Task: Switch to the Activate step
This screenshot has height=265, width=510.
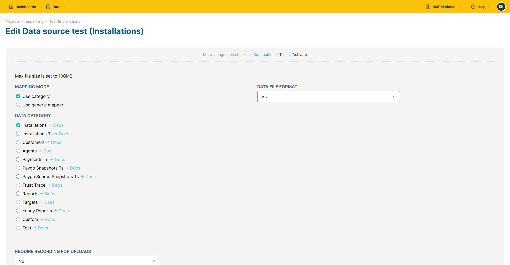Action: pos(300,55)
